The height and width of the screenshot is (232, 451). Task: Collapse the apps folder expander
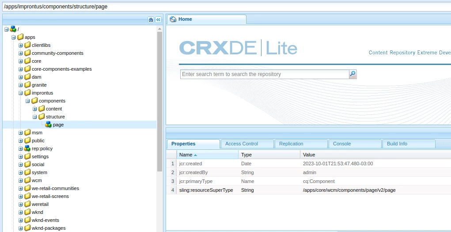point(14,38)
